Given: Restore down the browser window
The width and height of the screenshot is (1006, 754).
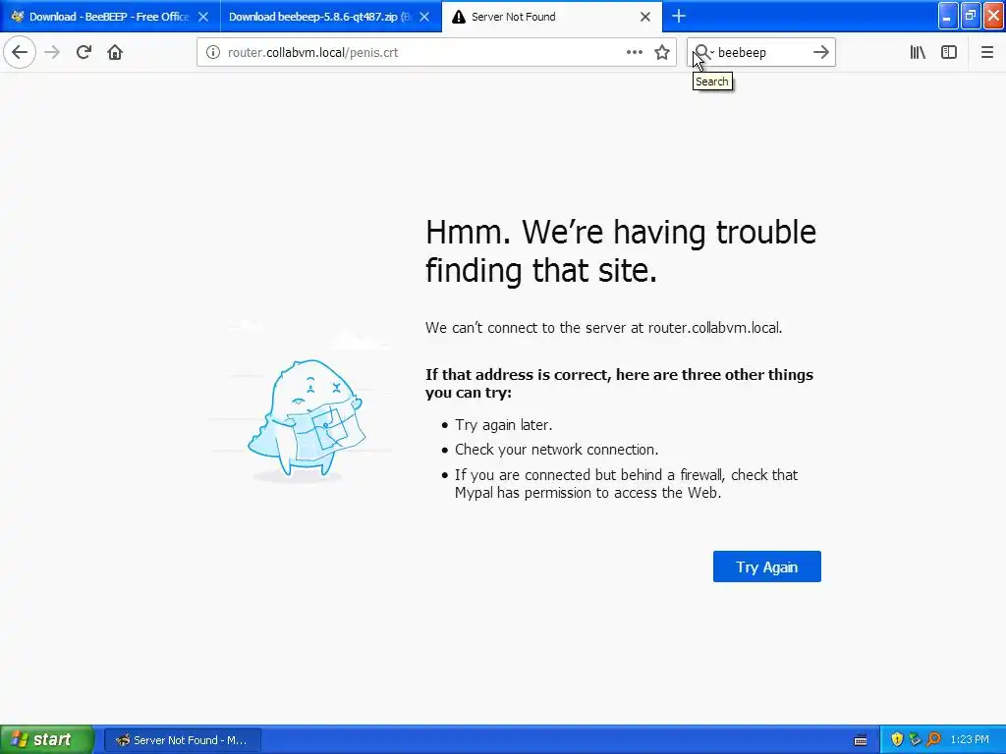Looking at the screenshot, I should click(971, 16).
